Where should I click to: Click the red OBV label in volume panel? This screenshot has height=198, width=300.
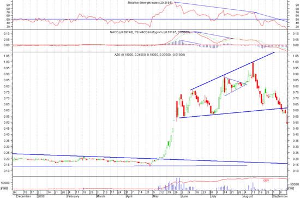[x=266, y=181]
